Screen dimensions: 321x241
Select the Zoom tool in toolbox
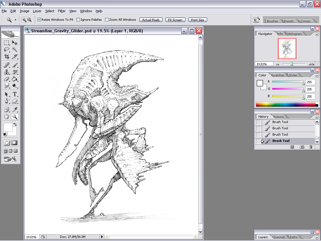[14, 117]
